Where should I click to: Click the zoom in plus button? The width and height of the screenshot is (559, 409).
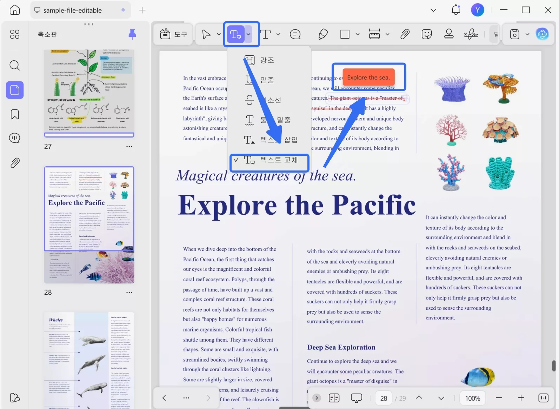point(521,398)
